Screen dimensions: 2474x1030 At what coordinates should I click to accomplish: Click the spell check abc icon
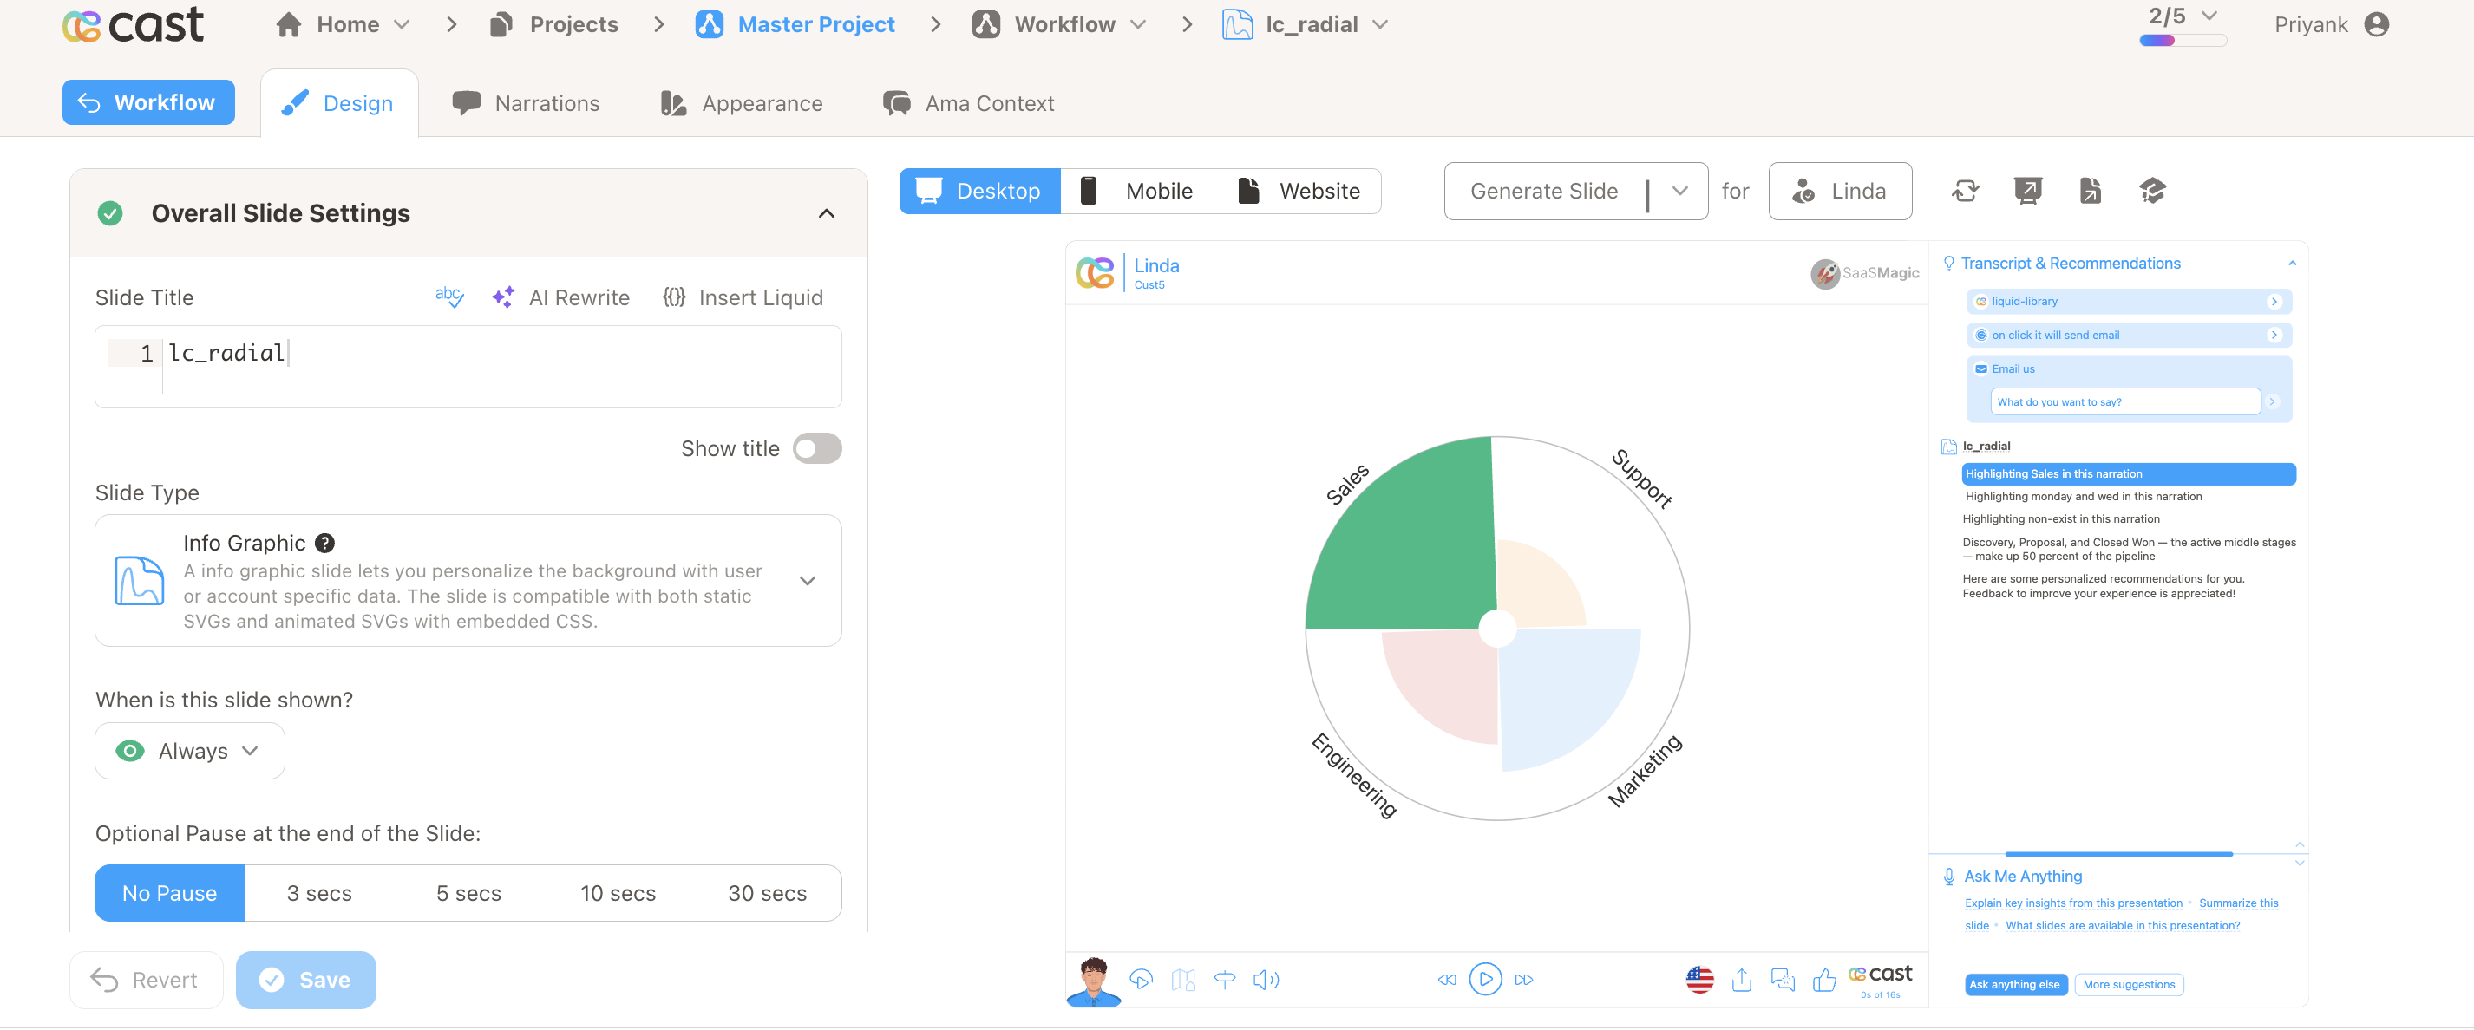[x=448, y=297]
